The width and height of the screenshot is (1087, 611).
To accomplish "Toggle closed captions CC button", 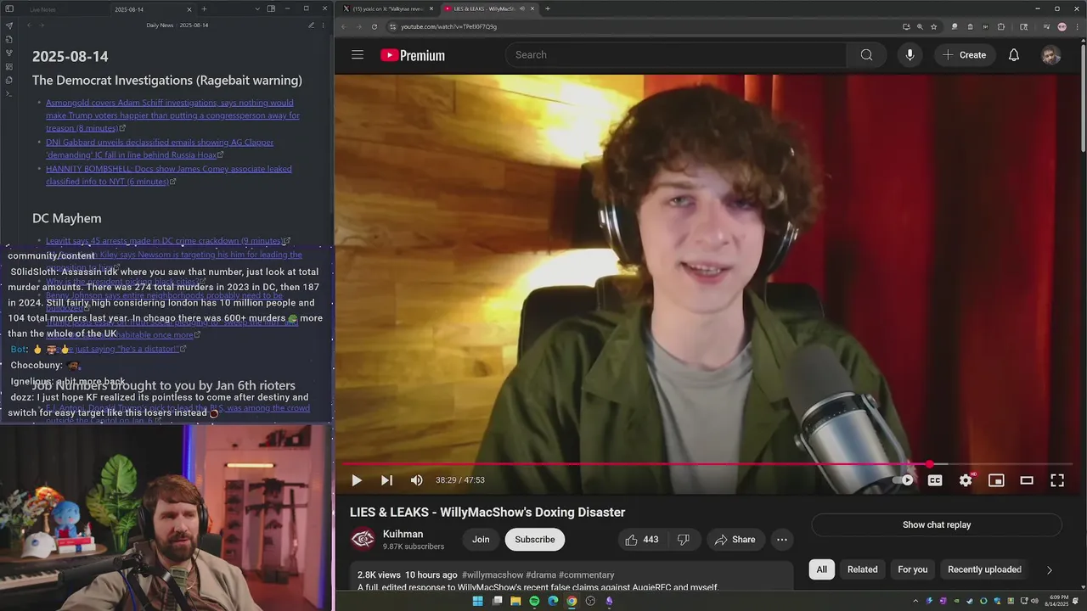I will pos(935,480).
